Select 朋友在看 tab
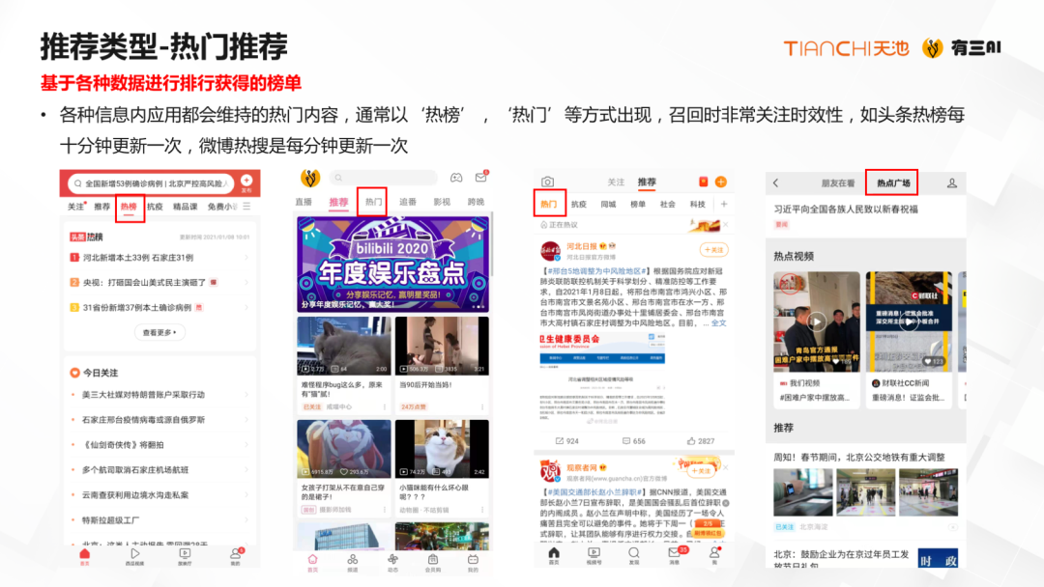1044x587 pixels. (837, 182)
